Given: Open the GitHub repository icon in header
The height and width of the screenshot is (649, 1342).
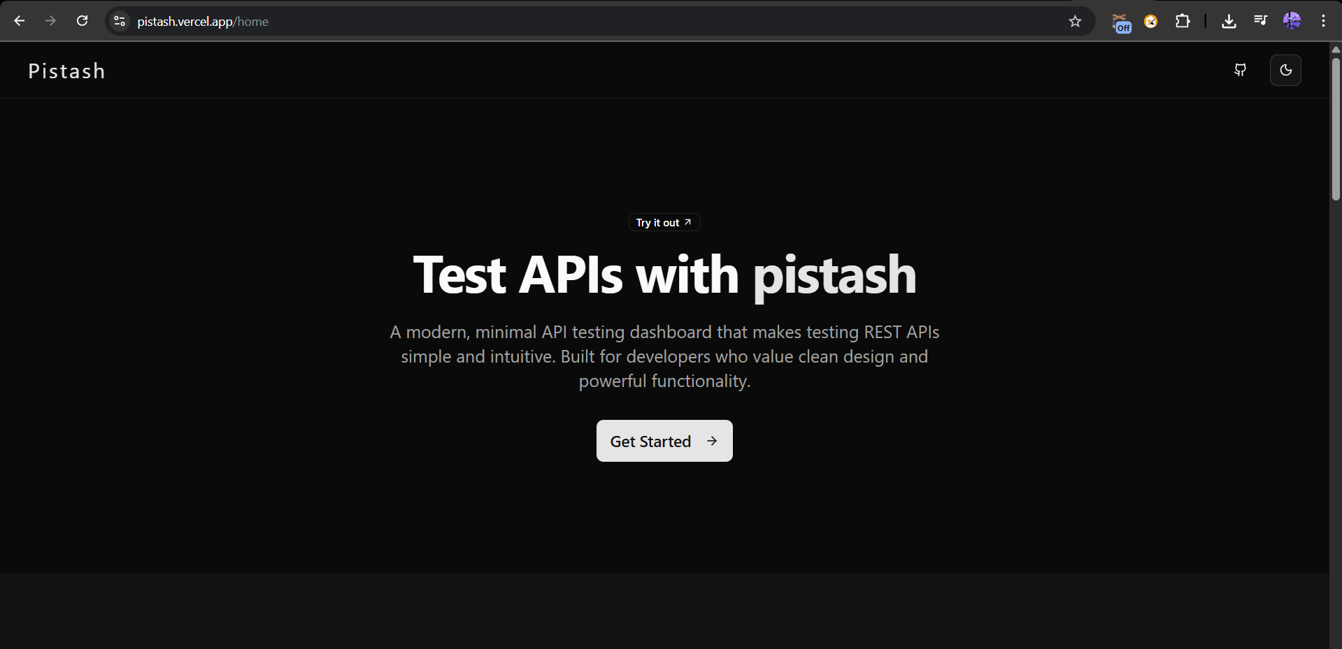Looking at the screenshot, I should coord(1240,70).
